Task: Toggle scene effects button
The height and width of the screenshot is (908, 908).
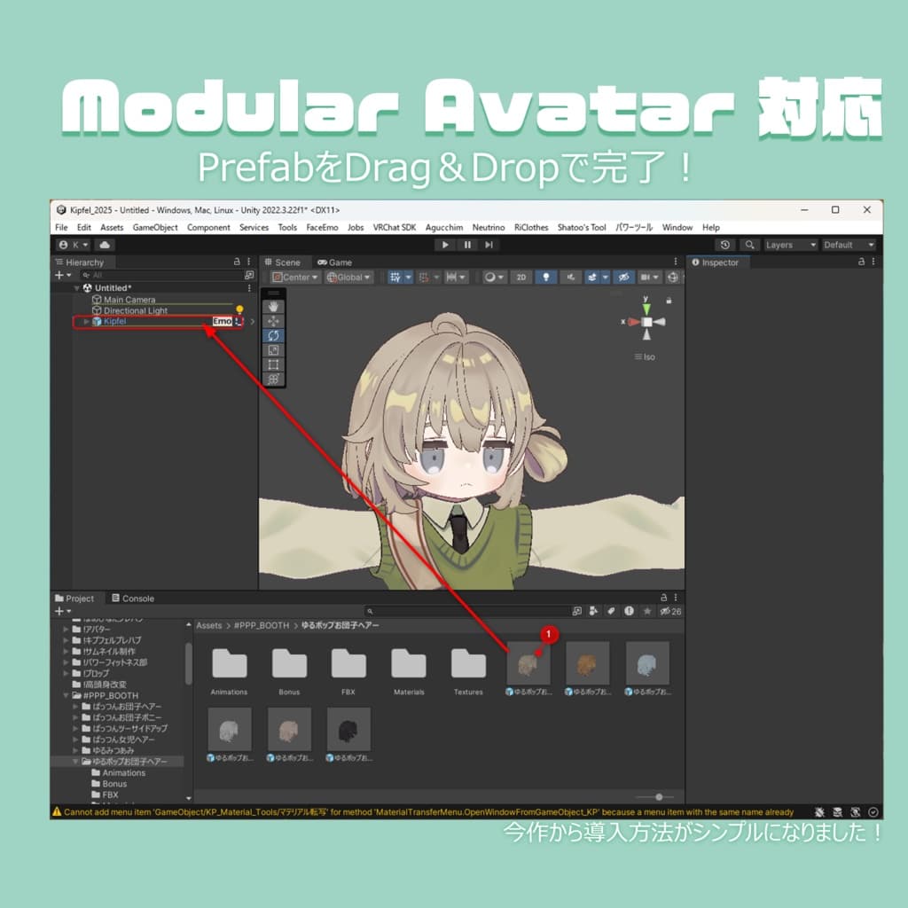Action: [x=591, y=278]
